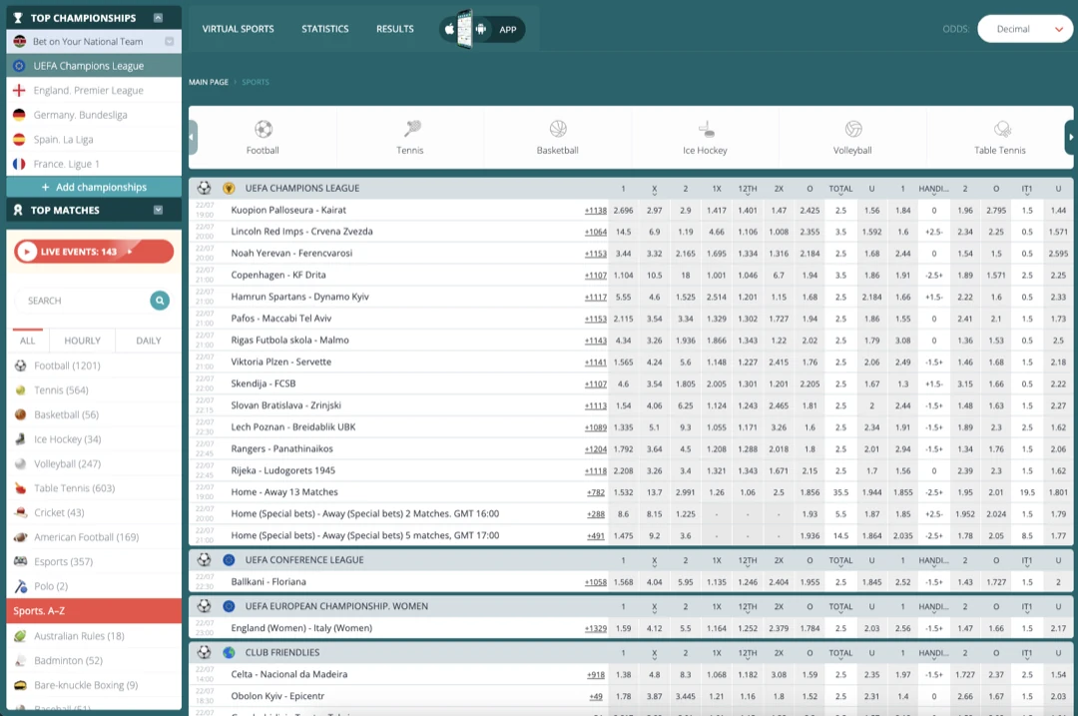
Task: Open Statistics menu
Action: (x=325, y=29)
